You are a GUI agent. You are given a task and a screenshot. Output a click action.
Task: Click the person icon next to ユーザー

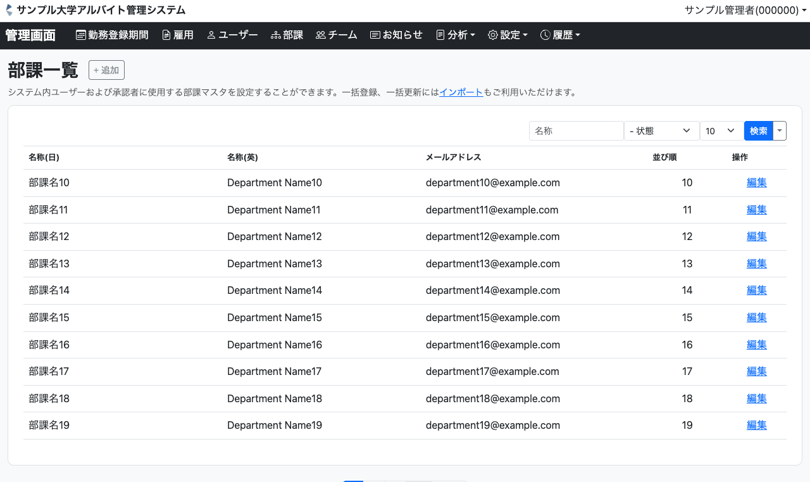coord(211,35)
